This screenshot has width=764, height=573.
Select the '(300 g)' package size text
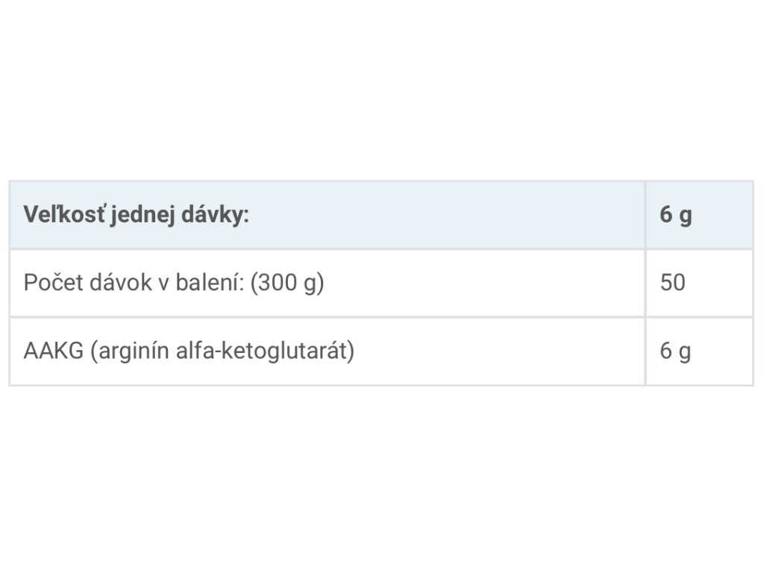tap(287, 284)
